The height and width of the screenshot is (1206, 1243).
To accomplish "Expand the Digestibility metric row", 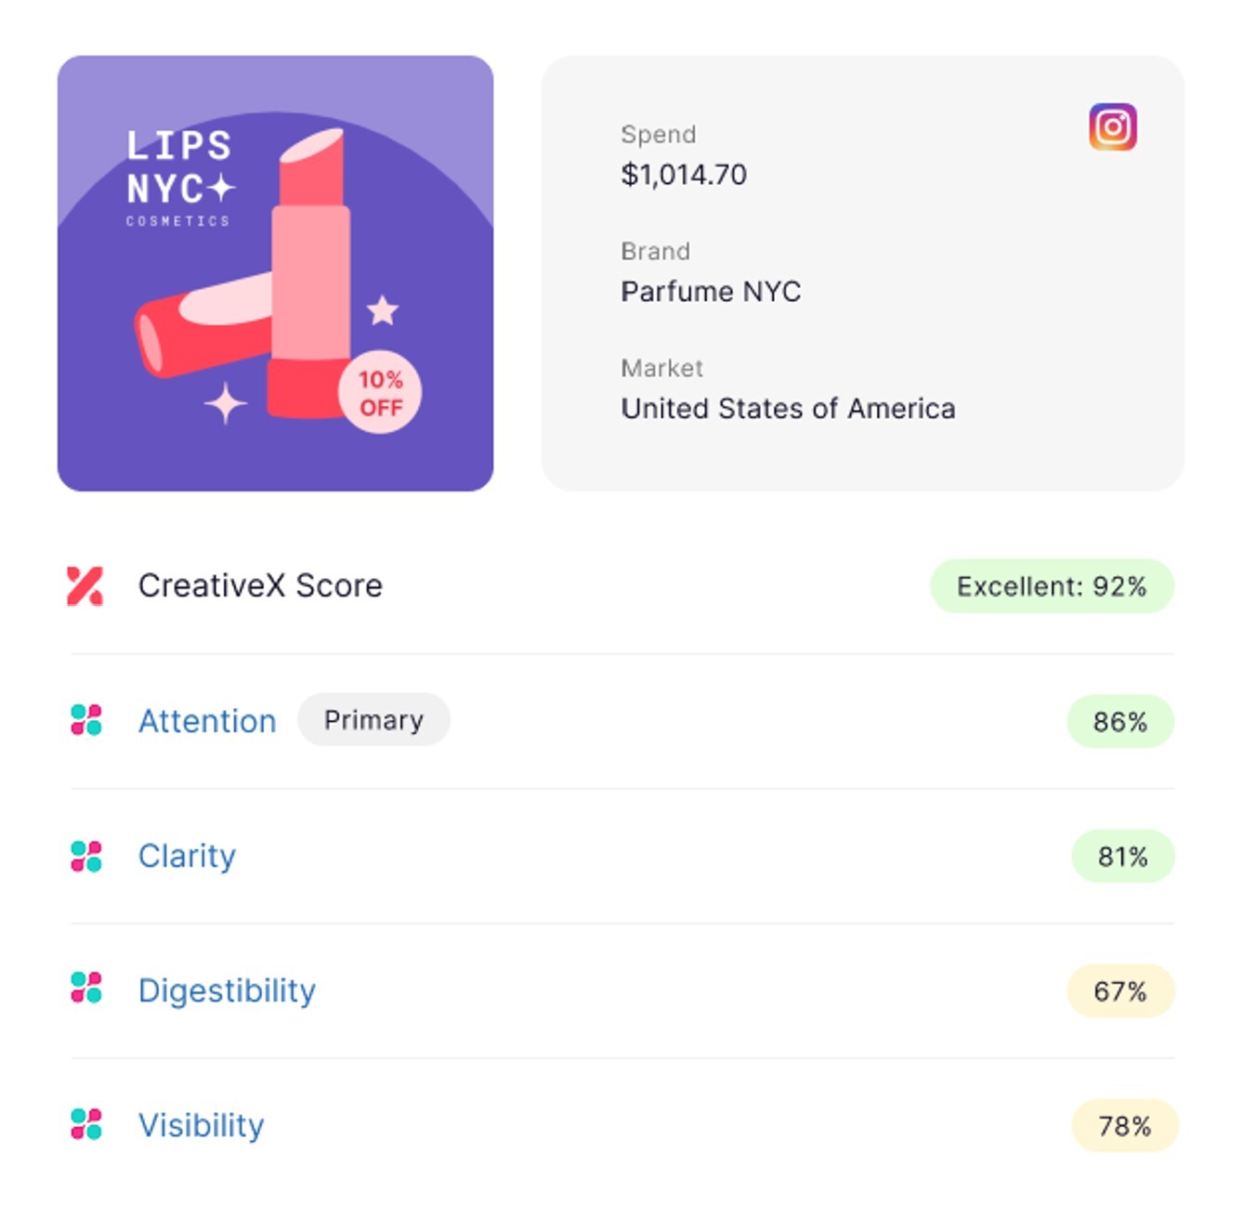I will [x=227, y=990].
